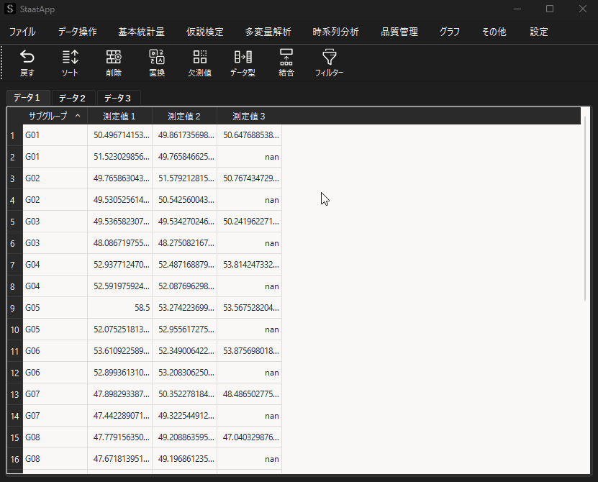Switch to the データ3 tab

(117, 98)
